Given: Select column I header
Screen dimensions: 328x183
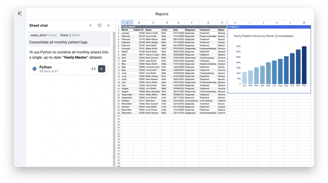Looking at the screenshot, I should (x=249, y=22).
